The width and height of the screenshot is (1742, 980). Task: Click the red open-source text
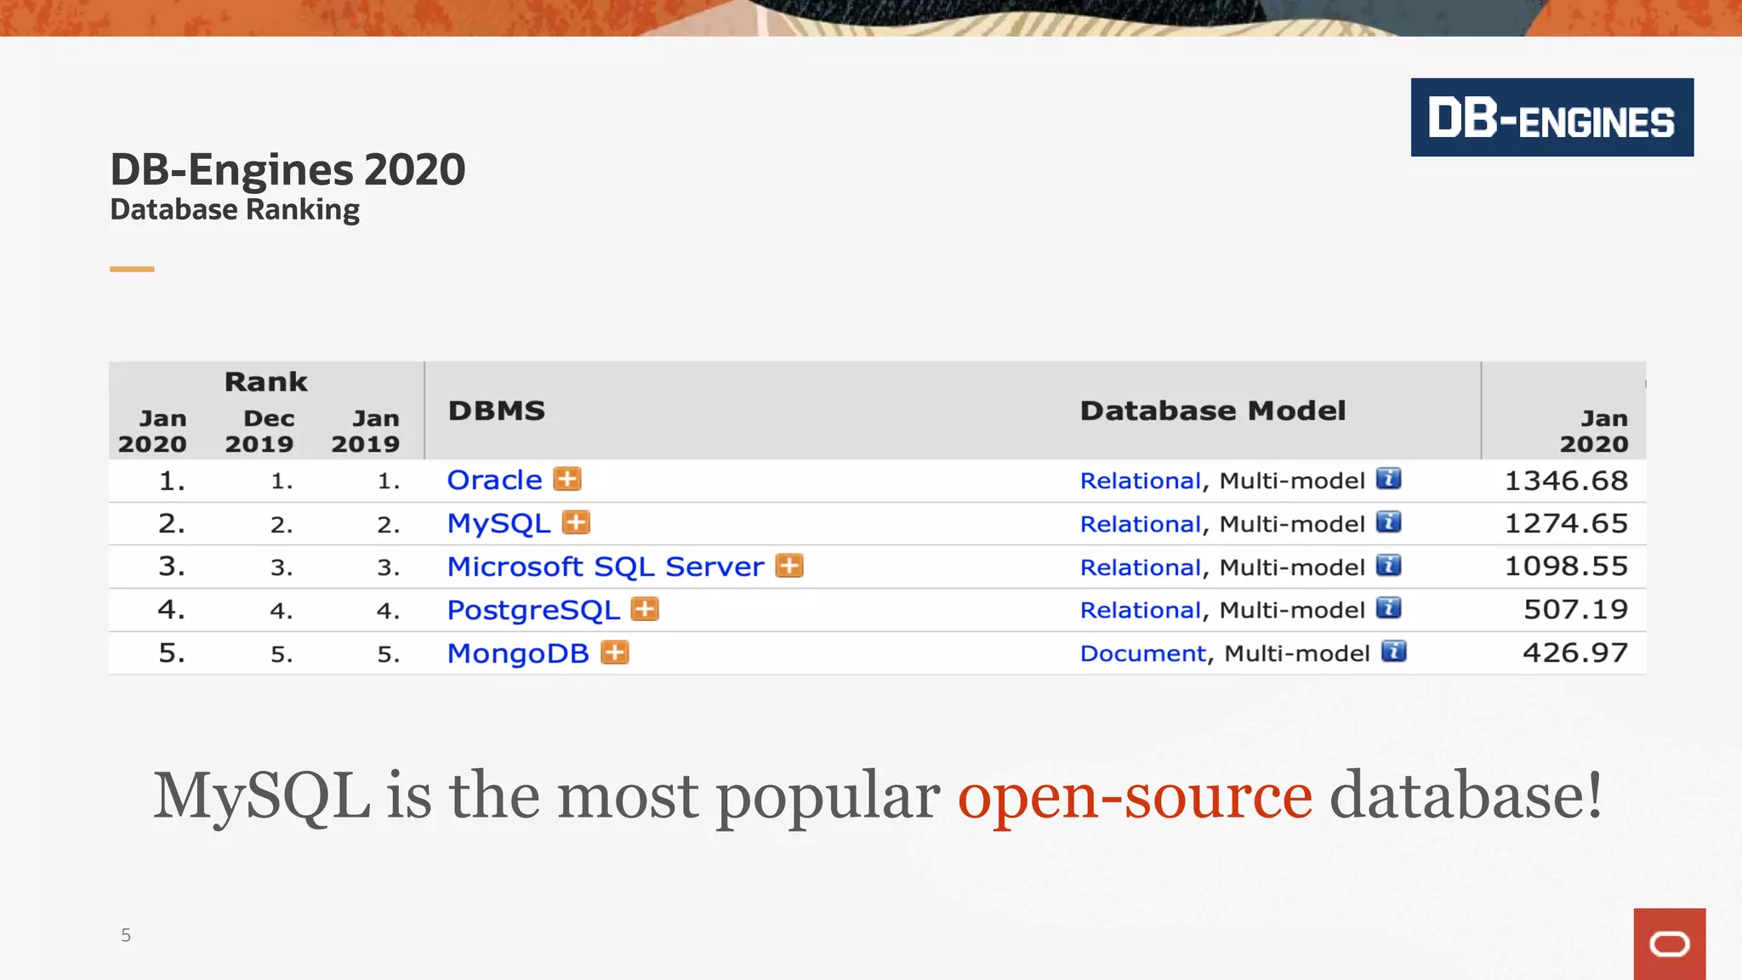pos(1135,795)
